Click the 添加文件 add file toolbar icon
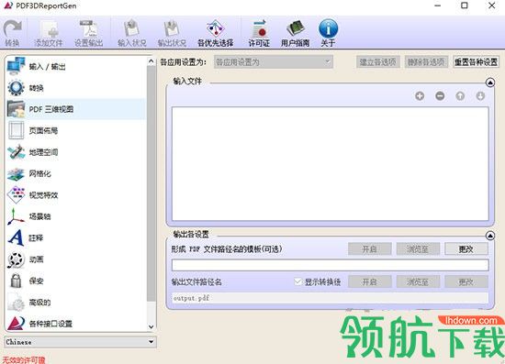Screen dimensions: 505x364 pos(49,33)
